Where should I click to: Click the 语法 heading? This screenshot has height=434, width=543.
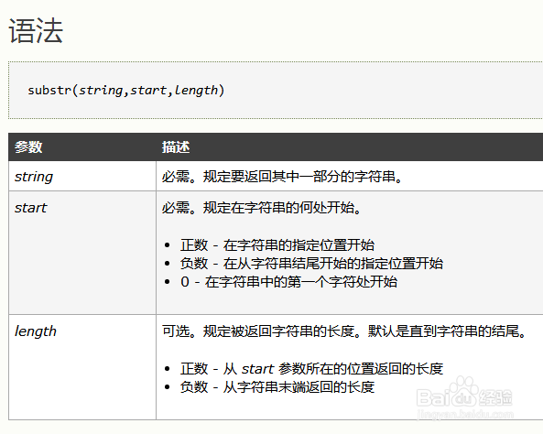coord(36,31)
